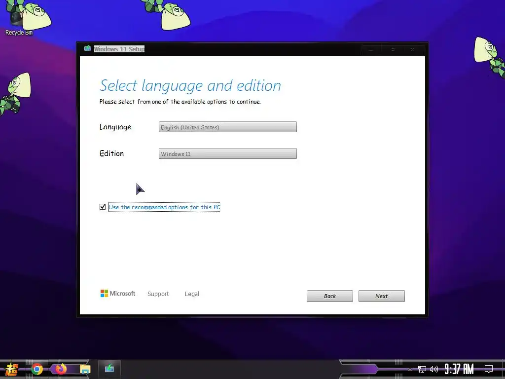Open the Support link
This screenshot has height=379, width=505.
[158, 294]
